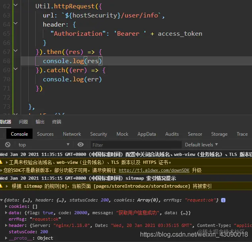
Task: Open the Network tab
Action: click(72, 134)
